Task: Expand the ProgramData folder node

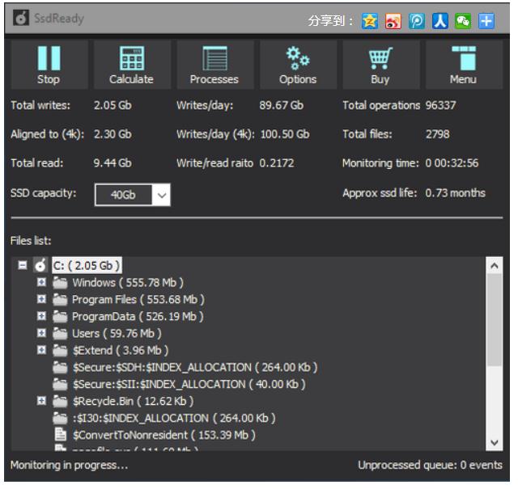Action: 41,316
